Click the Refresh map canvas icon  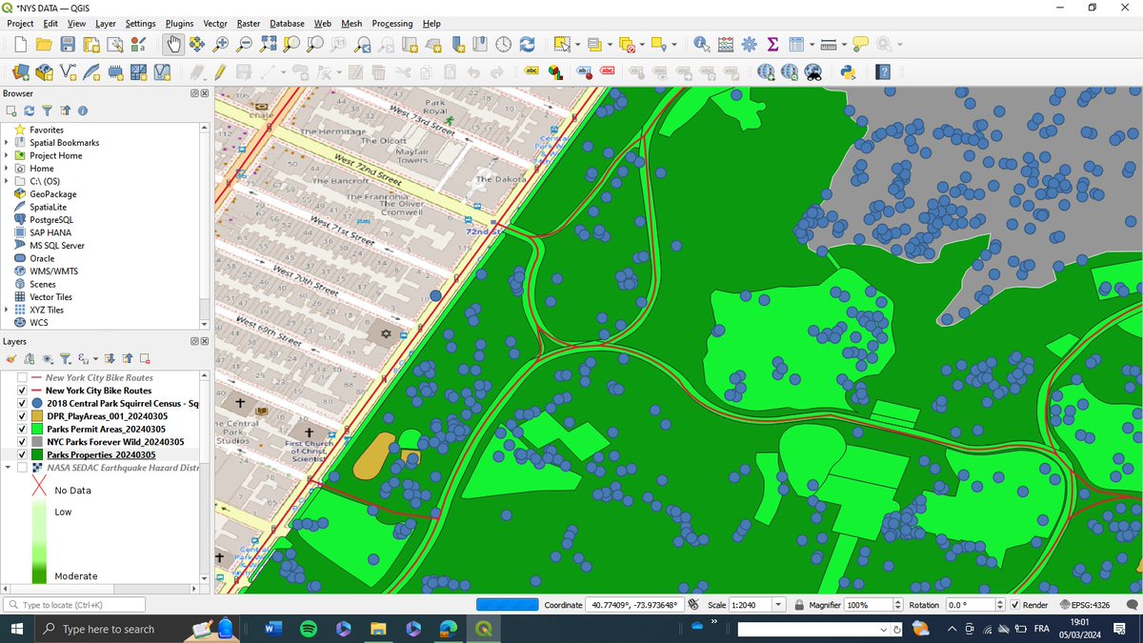click(528, 44)
